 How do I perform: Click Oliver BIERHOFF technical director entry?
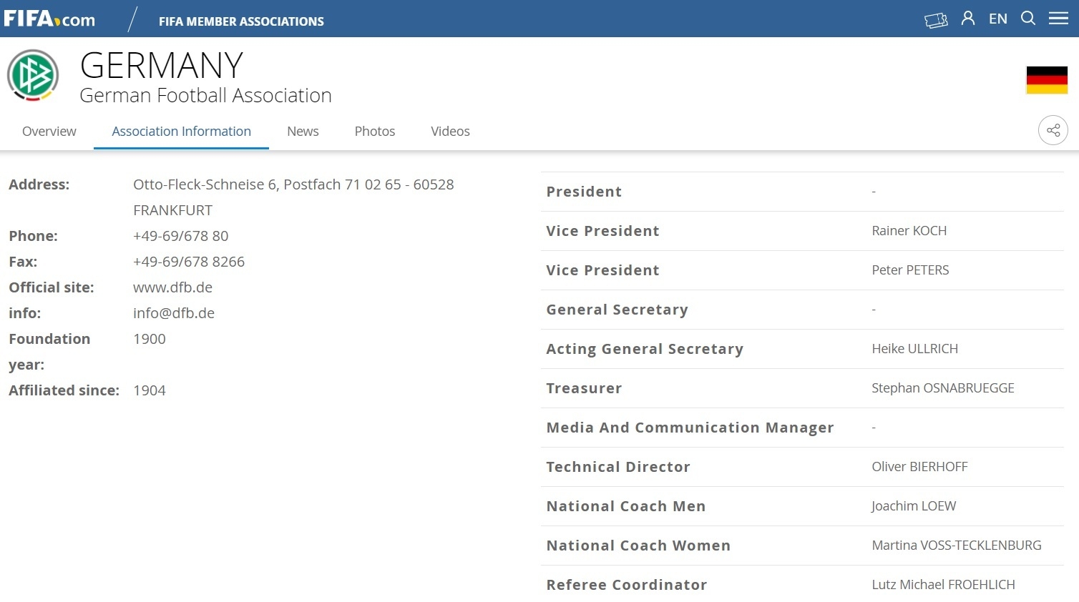919,467
